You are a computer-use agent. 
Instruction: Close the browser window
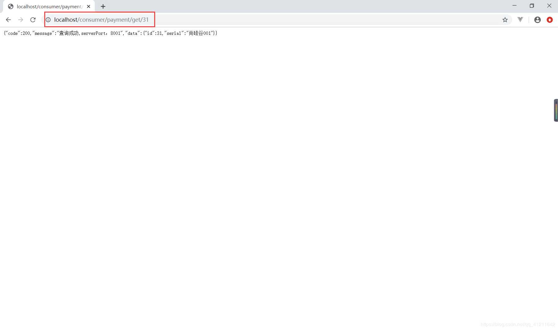click(x=549, y=5)
